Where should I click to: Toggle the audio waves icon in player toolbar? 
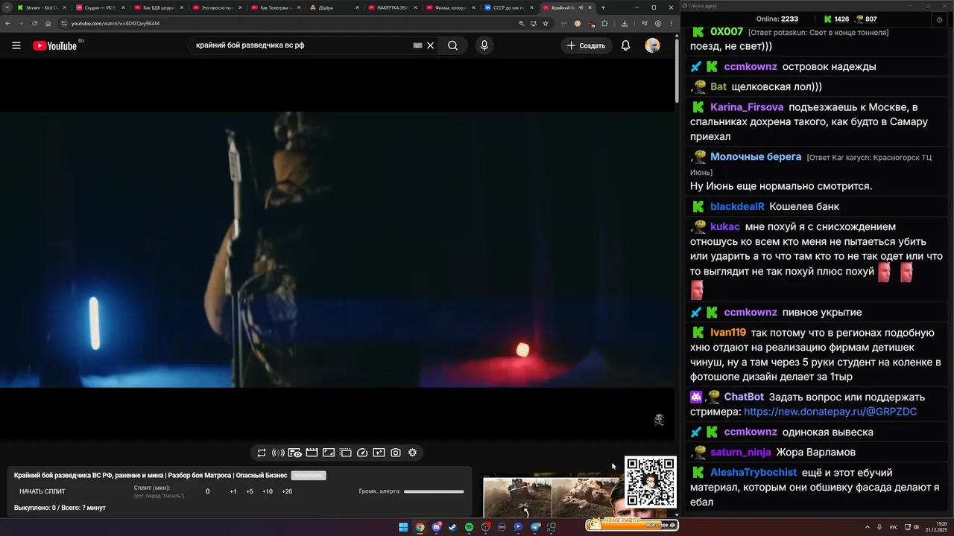tap(278, 453)
